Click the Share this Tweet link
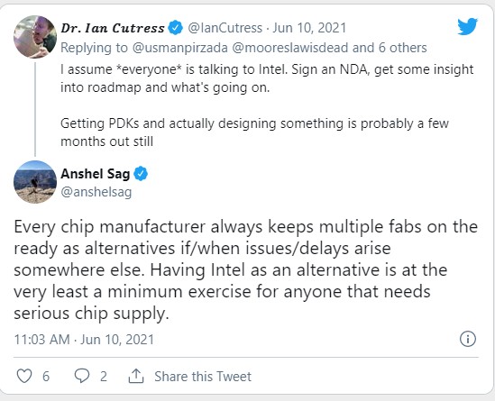The height and width of the screenshot is (401, 495). pyautogui.click(x=203, y=377)
